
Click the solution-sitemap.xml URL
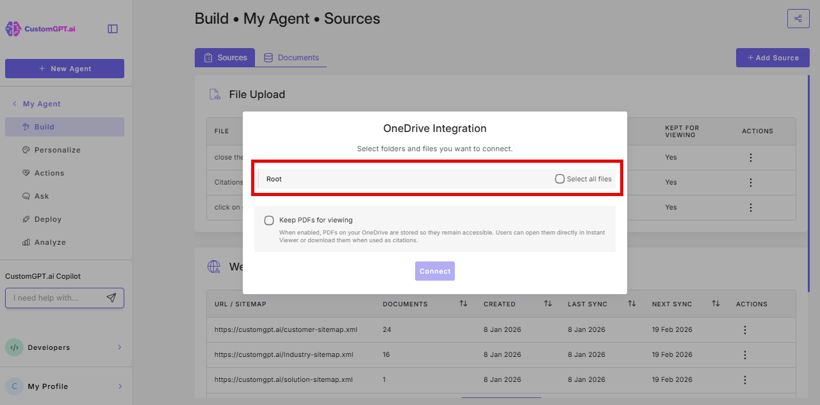point(284,379)
